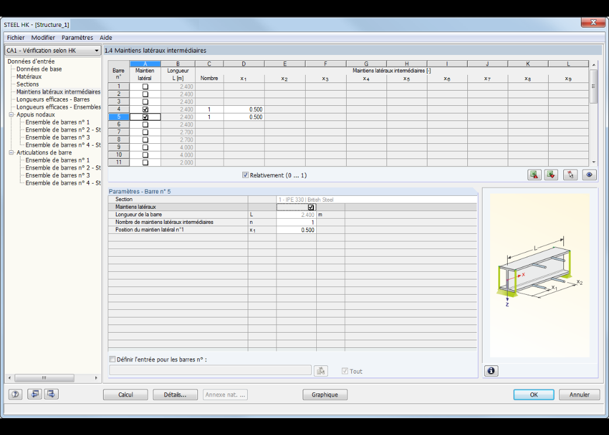Click the table scrollbar down arrow
609x435 pixels.
[x=593, y=163]
